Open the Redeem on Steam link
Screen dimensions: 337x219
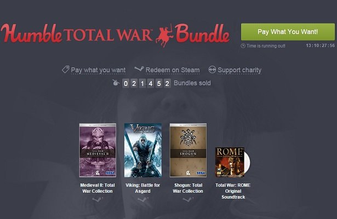tap(173, 70)
